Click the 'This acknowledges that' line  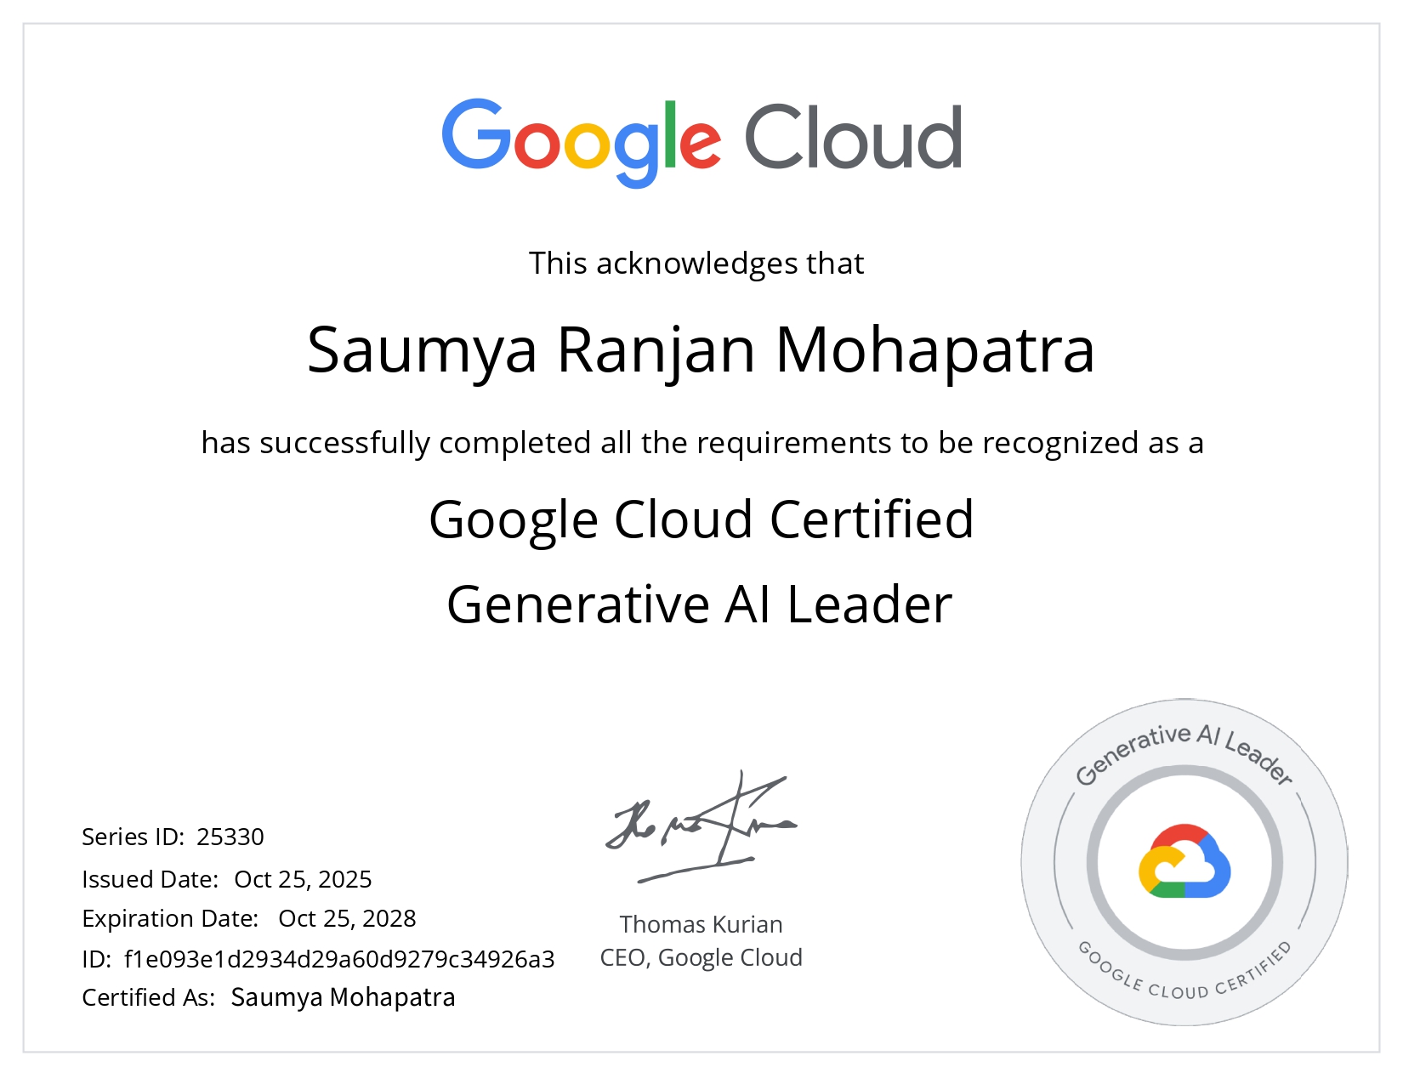pyautogui.click(x=696, y=264)
